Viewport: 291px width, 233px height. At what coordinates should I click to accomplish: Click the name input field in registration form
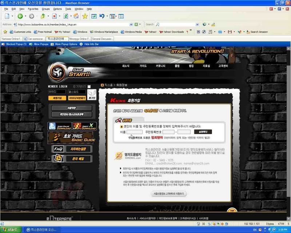134,132
